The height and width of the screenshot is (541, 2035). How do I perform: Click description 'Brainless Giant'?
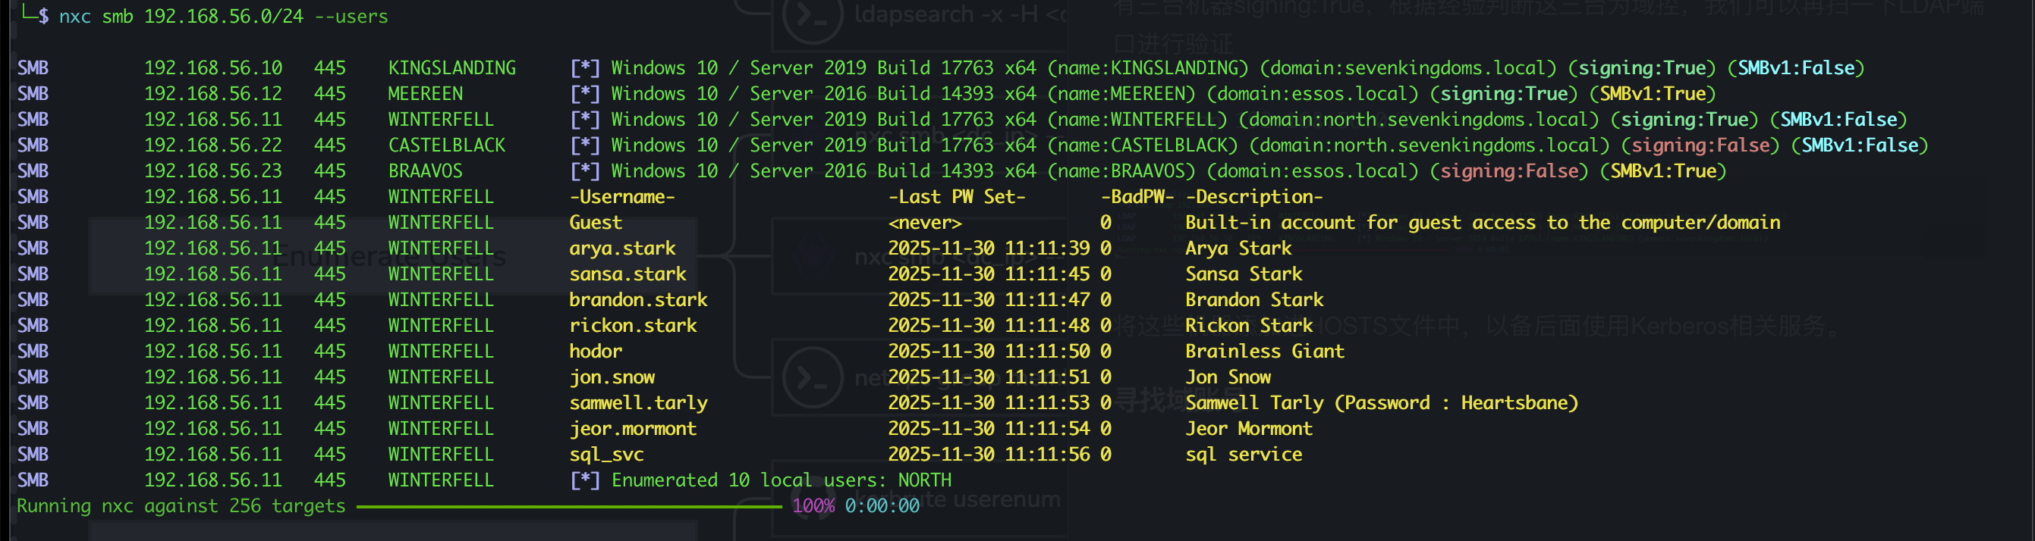tap(1265, 352)
